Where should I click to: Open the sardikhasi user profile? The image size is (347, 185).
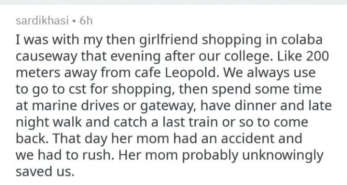42,21
